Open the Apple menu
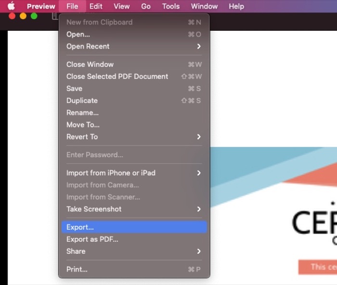 tap(11, 6)
